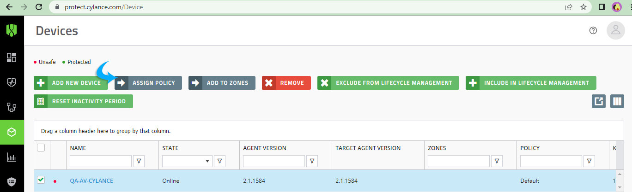Open the Zones column filter options
This screenshot has width=632, height=192.
coord(497,161)
